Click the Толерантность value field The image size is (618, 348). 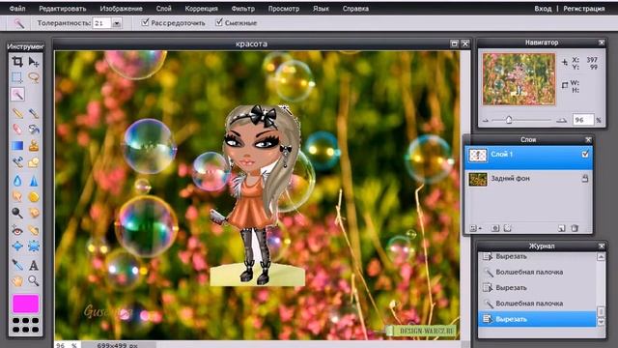102,23
